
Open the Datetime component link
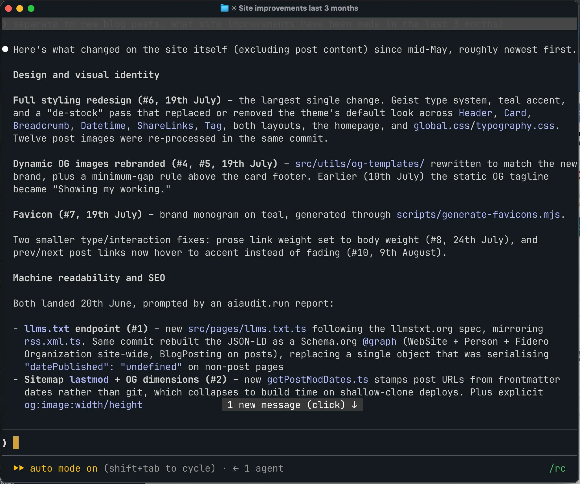tap(103, 126)
